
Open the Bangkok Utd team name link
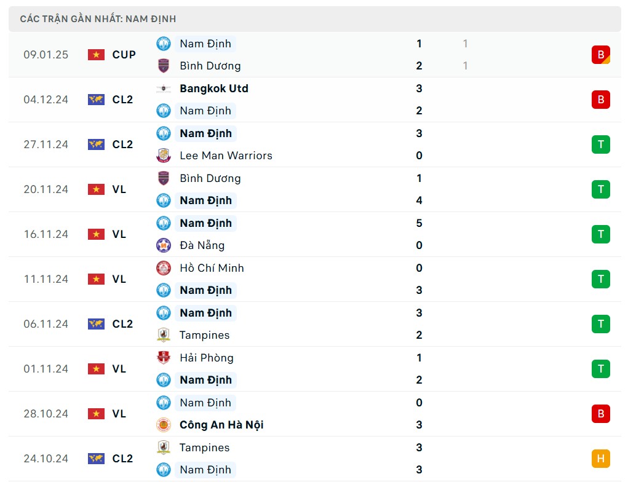click(x=213, y=89)
